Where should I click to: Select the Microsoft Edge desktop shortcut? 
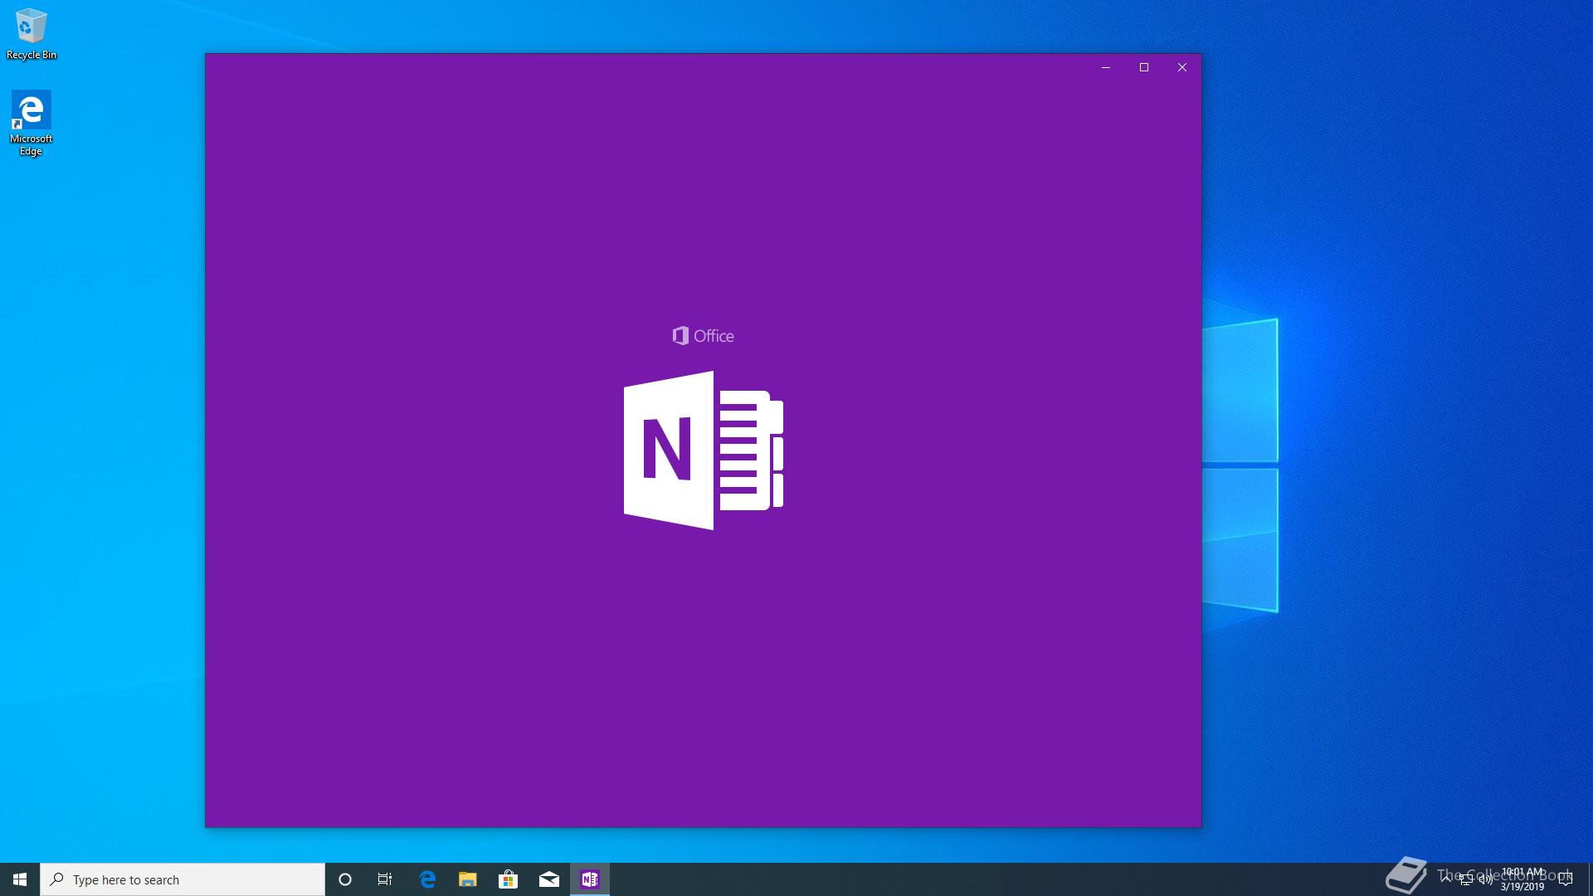[x=32, y=124]
